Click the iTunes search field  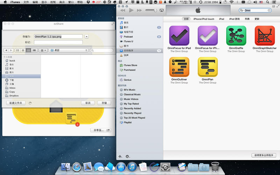click(255, 10)
